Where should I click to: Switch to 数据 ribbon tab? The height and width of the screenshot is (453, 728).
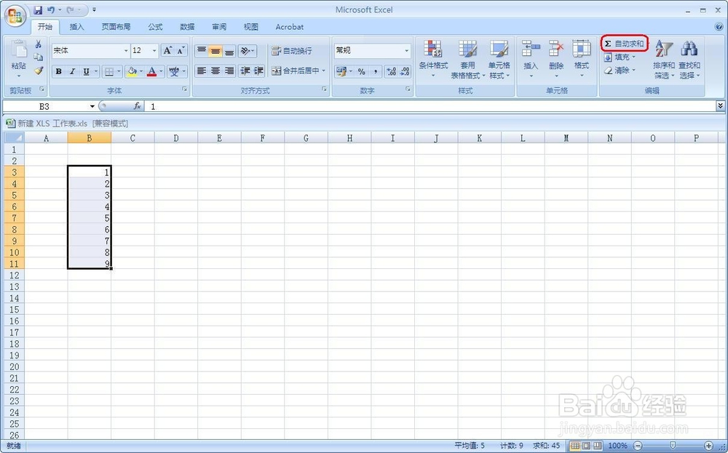tap(187, 27)
